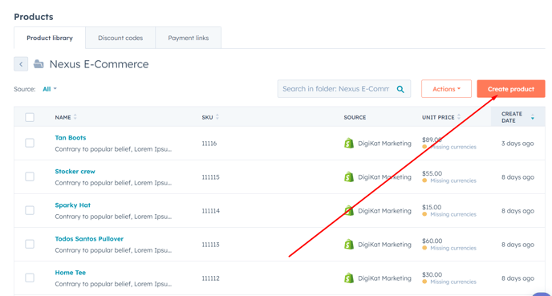Click DigiKat Marketing in Home Tee row
Image resolution: width=552 pixels, height=296 pixels.
pos(384,278)
